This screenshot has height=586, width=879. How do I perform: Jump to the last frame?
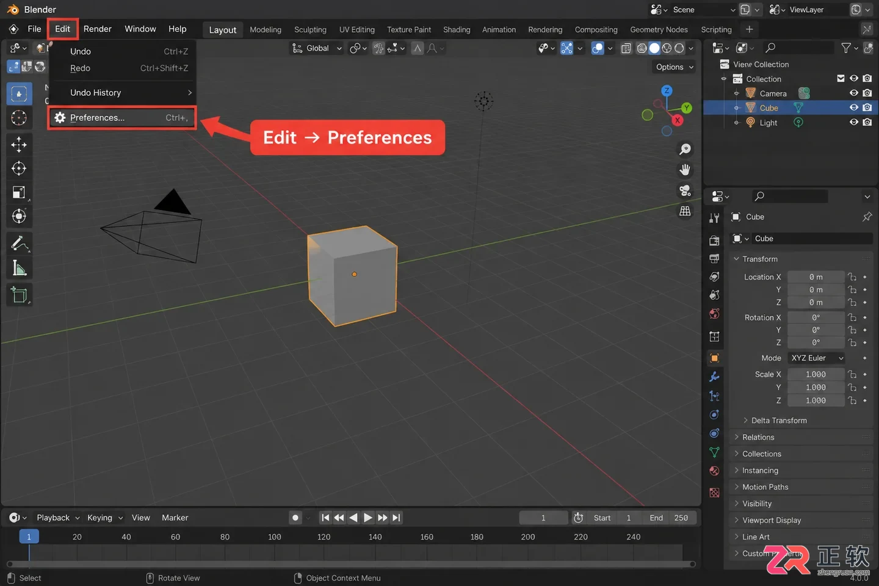[396, 518]
